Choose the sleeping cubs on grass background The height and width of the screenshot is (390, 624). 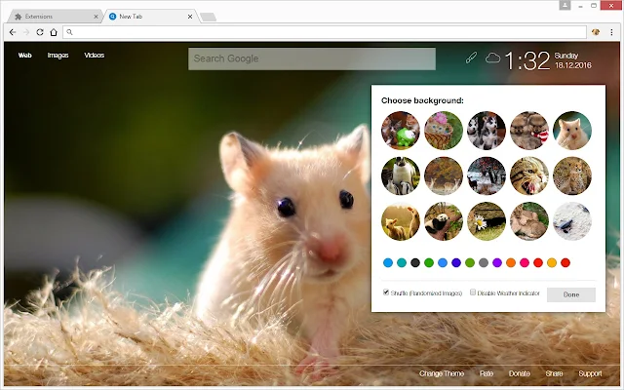(x=529, y=221)
